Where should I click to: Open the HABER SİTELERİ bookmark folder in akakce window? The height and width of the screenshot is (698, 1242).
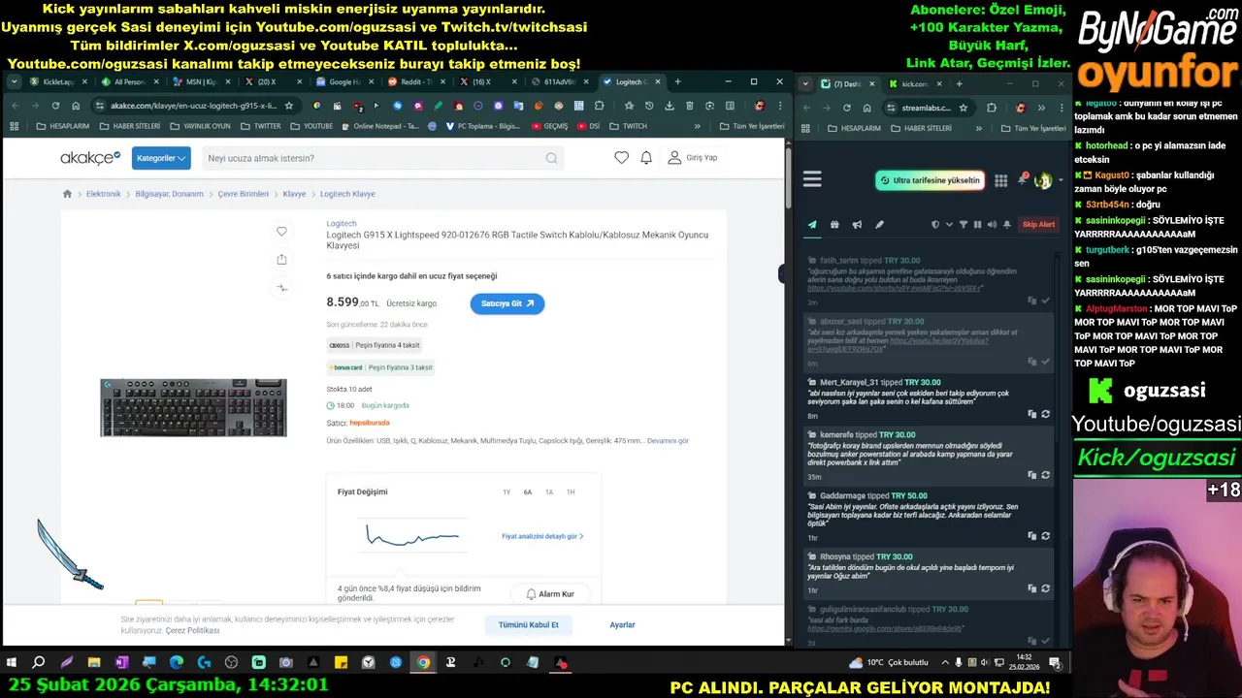pos(129,126)
